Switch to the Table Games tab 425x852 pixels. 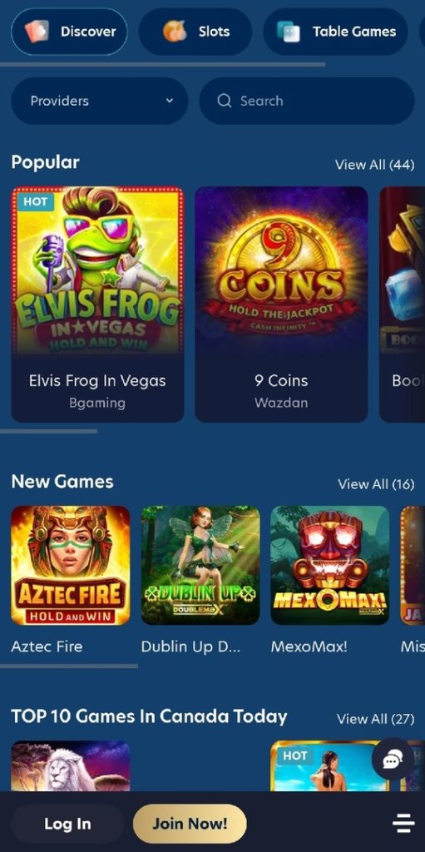[335, 32]
